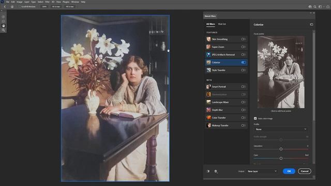
Task: Open the search icon at top right
Action: pos(315,7)
